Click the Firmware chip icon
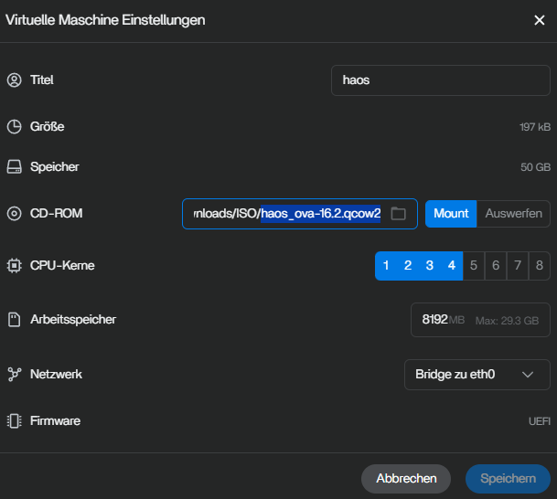This screenshot has height=499, width=557. [14, 421]
